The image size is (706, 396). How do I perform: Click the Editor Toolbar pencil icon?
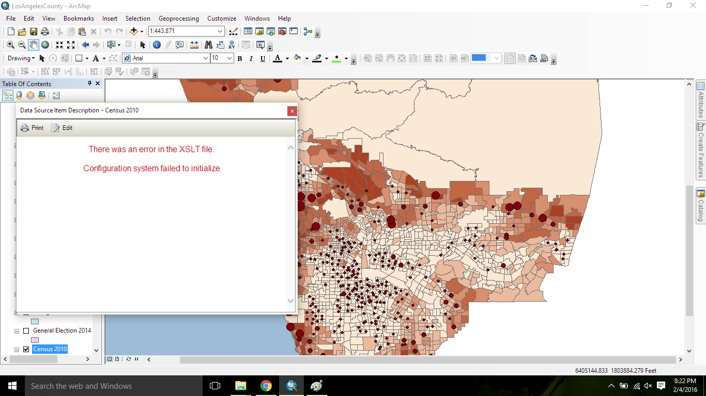[233, 31]
